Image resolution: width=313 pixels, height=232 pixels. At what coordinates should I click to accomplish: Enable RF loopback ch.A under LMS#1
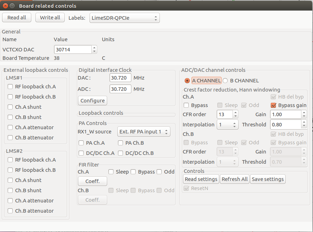click(x=10, y=86)
